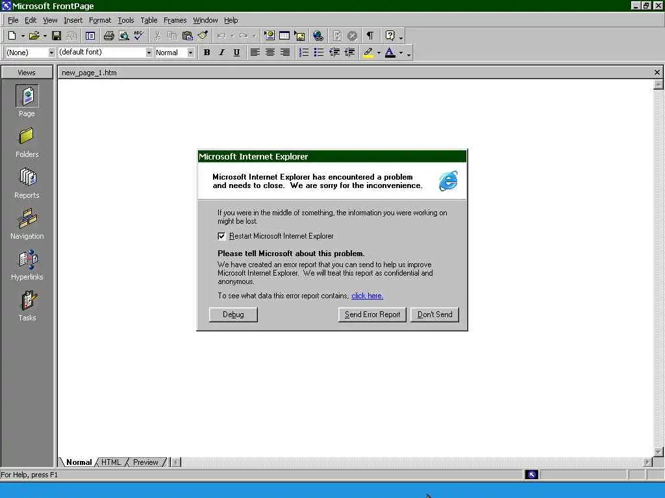Image resolution: width=665 pixels, height=498 pixels.
Task: Save the page with the floppy disk icon
Action: pyautogui.click(x=56, y=36)
